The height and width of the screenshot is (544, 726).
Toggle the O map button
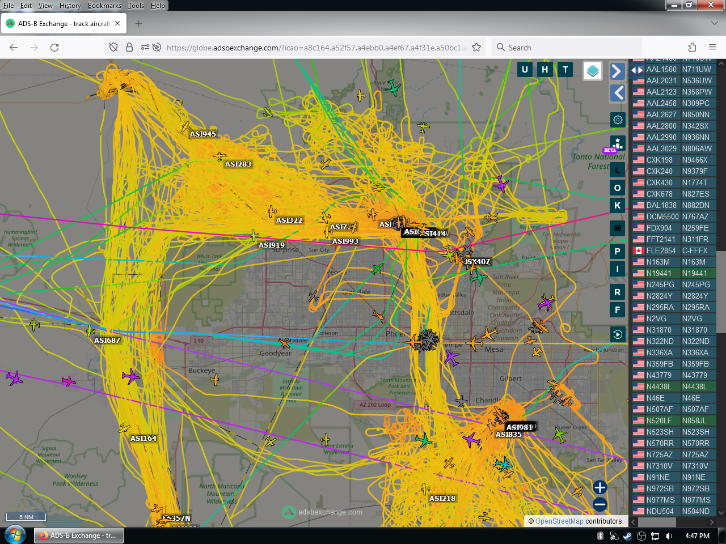tap(618, 188)
